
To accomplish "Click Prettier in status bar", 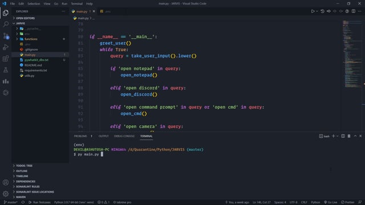I will pos(348,202).
